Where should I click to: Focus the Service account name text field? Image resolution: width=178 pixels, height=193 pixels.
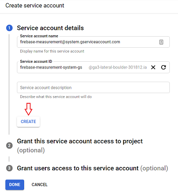93,42
